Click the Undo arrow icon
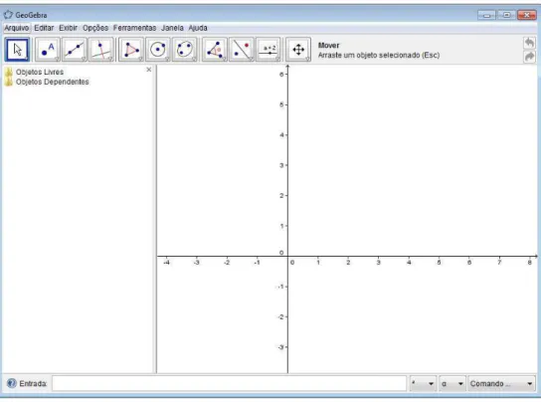 (529, 43)
